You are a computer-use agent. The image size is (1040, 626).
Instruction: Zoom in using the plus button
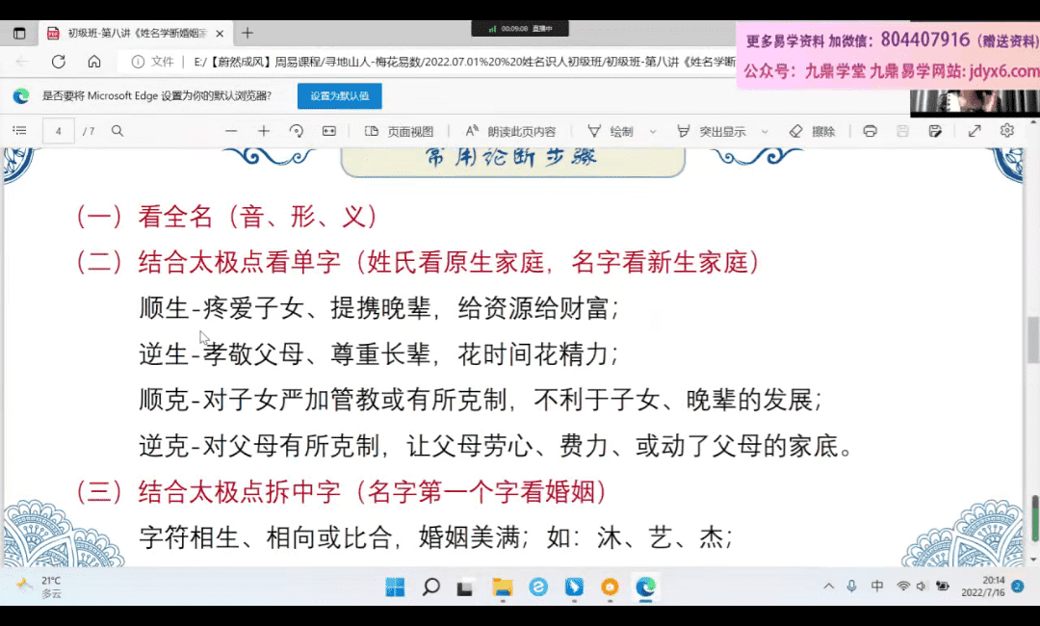tap(263, 131)
